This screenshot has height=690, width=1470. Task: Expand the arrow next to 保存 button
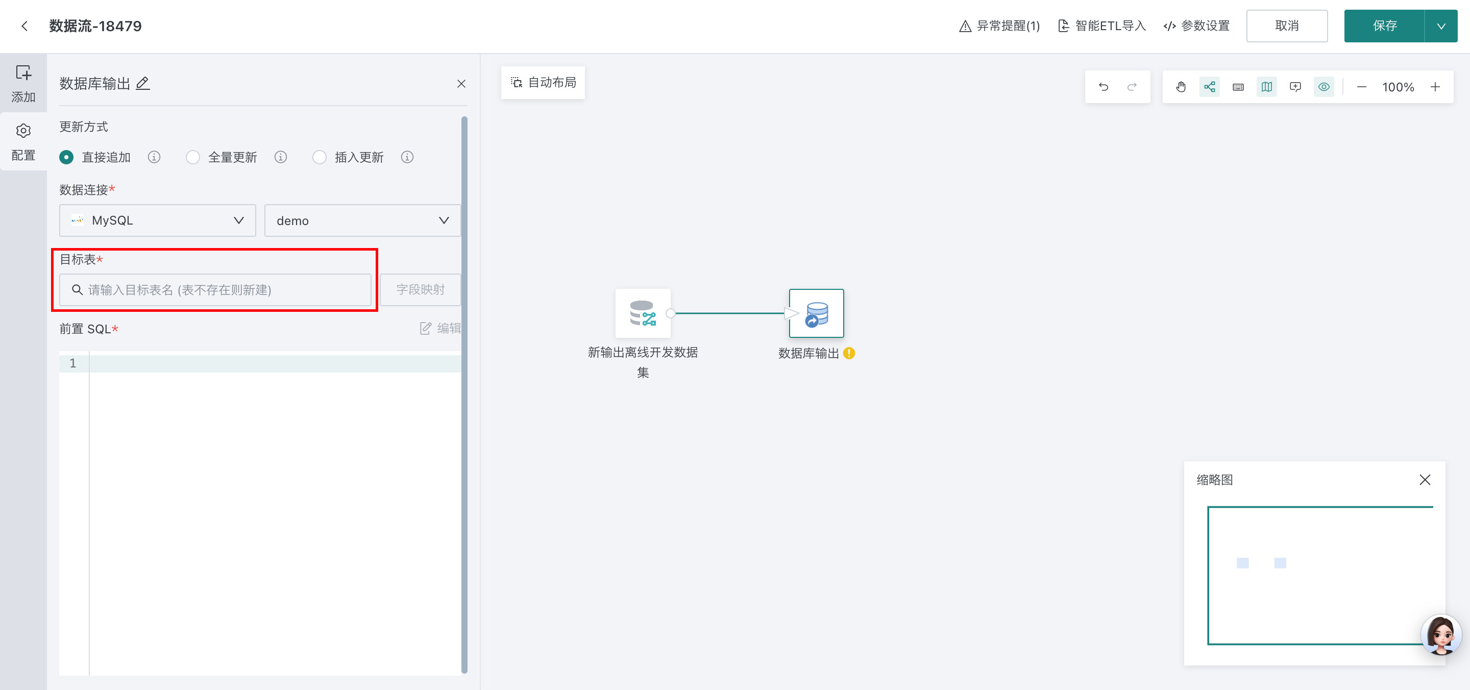[x=1440, y=26]
